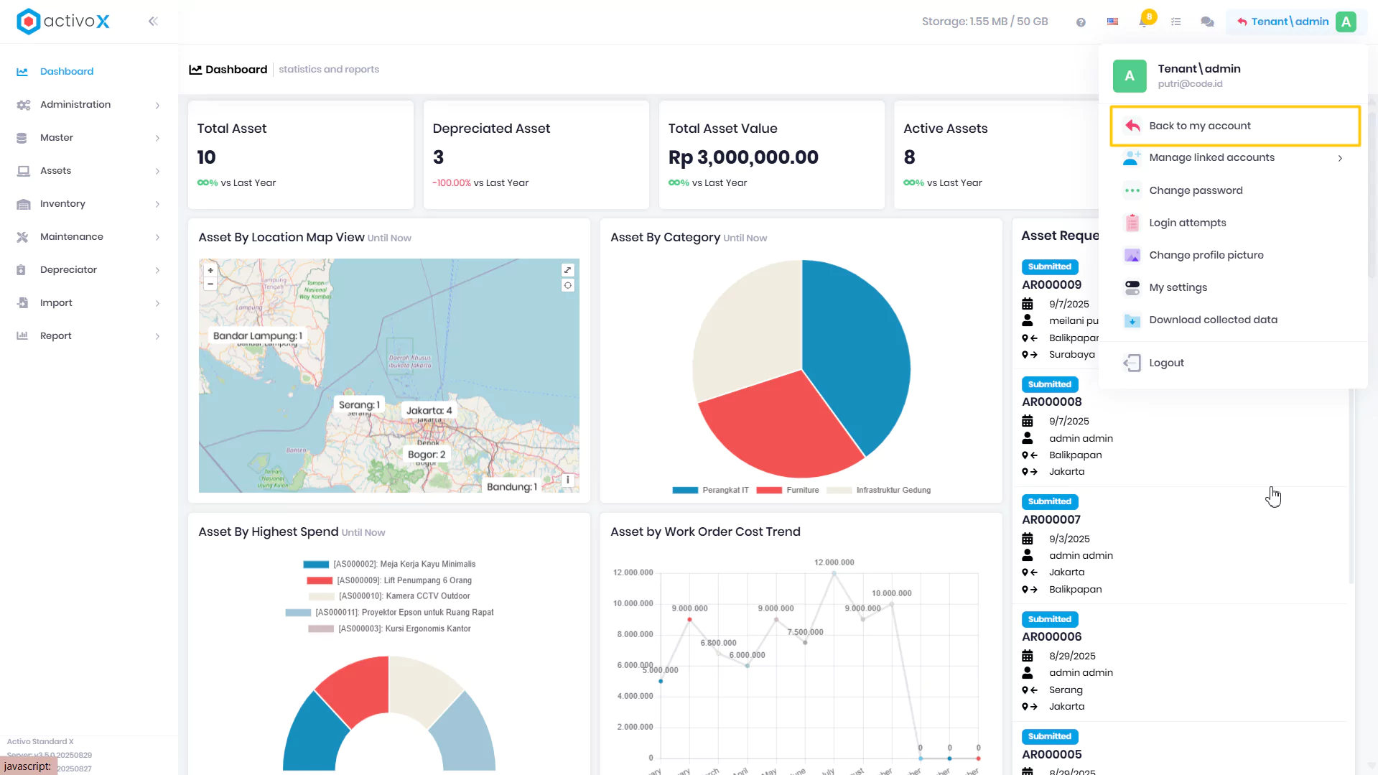Click the Inventory warehouse icon

(x=23, y=204)
